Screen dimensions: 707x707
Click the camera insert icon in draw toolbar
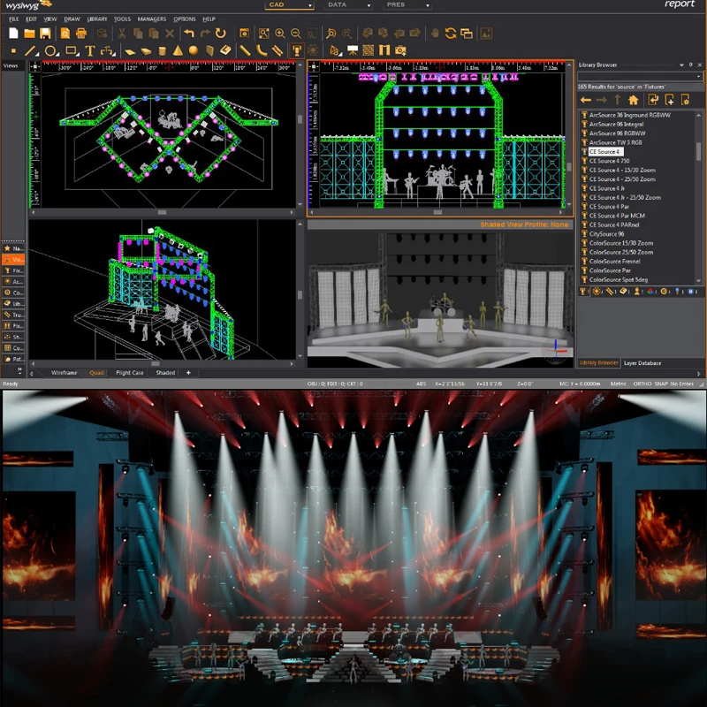400,50
